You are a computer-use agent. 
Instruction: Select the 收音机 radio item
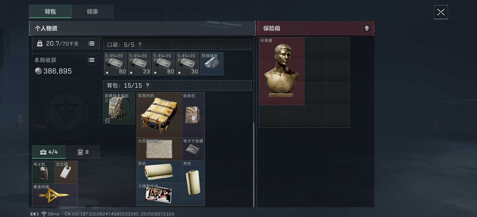click(x=193, y=115)
